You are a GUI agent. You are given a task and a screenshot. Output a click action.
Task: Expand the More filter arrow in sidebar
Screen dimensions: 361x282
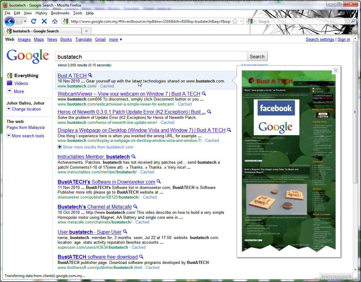point(9,91)
